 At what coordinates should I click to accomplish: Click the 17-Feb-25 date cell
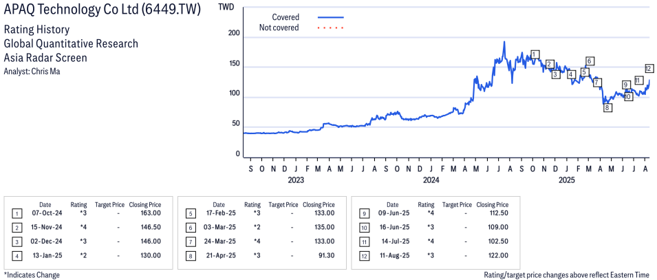point(219,214)
